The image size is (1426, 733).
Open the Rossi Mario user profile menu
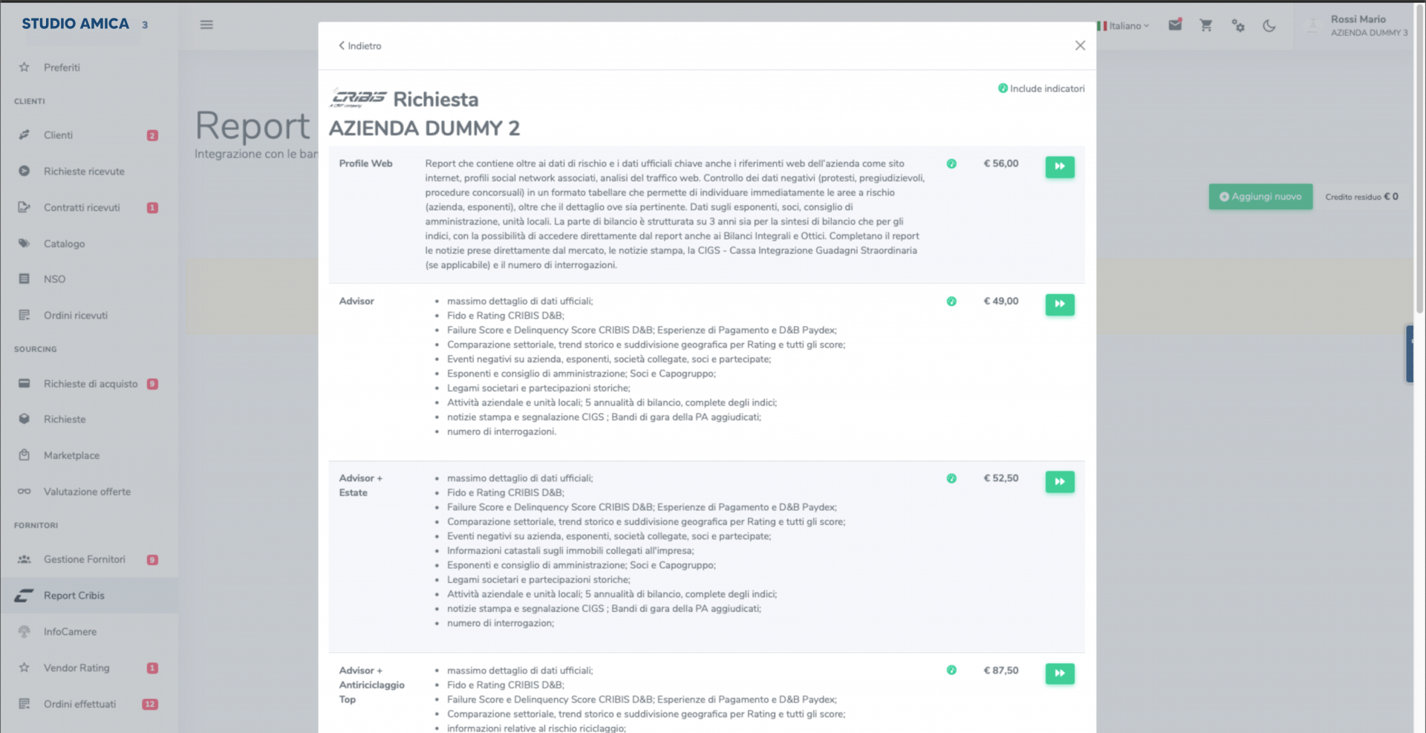(x=1356, y=26)
